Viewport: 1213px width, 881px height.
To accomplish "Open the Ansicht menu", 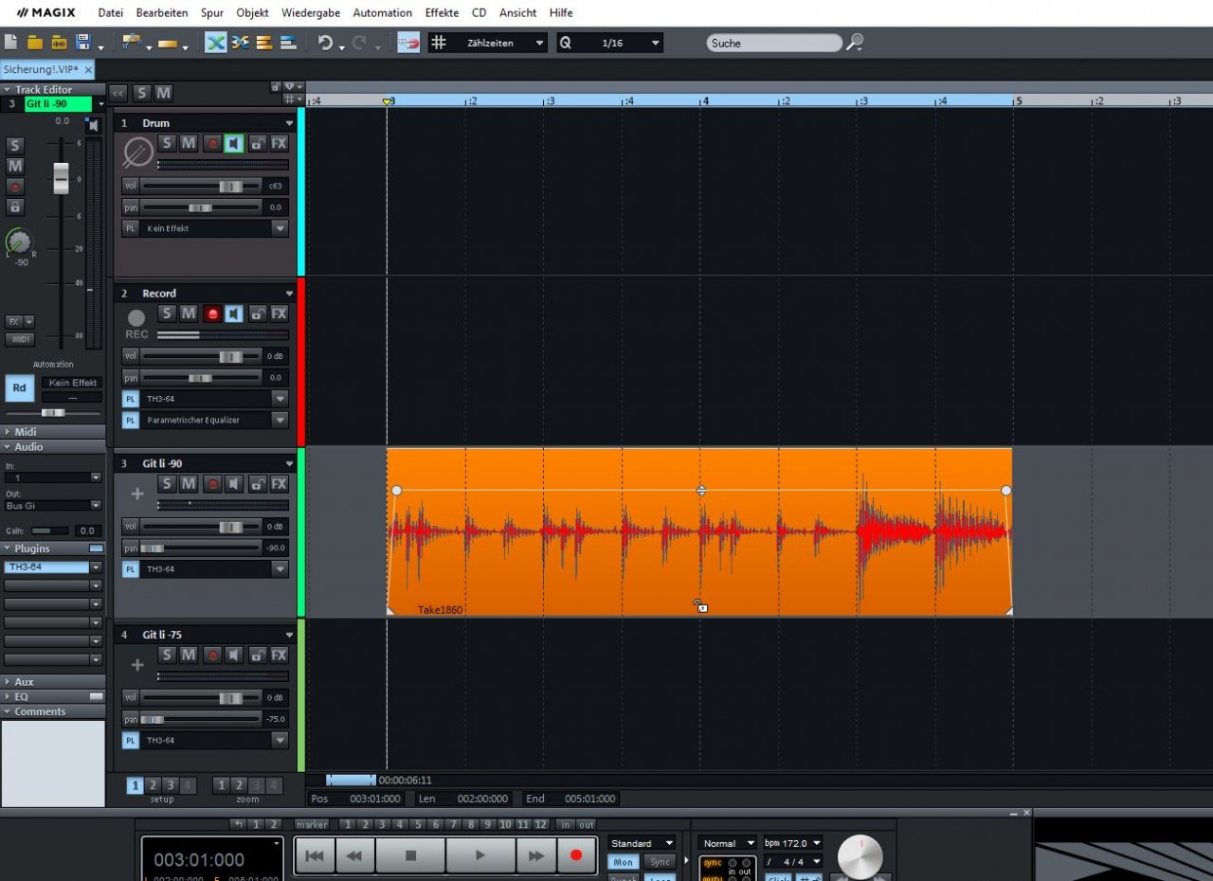I will pos(517,13).
